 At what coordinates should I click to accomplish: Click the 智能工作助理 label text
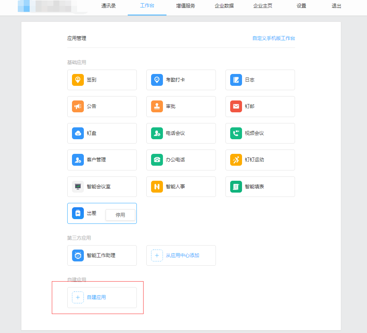101,255
